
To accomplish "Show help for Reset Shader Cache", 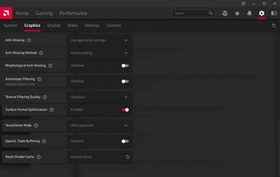I will point(38,157).
